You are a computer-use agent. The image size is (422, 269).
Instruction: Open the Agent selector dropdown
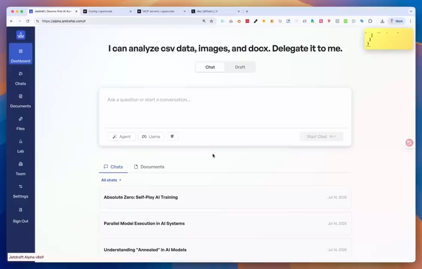(121, 136)
